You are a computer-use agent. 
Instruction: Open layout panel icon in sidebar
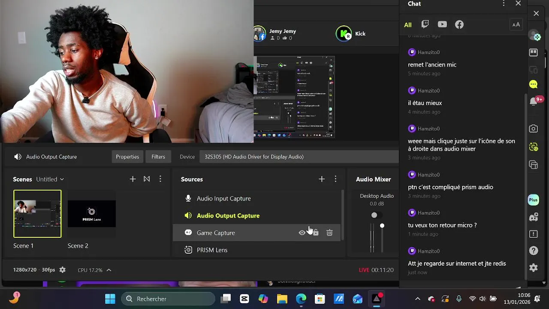coord(534,52)
